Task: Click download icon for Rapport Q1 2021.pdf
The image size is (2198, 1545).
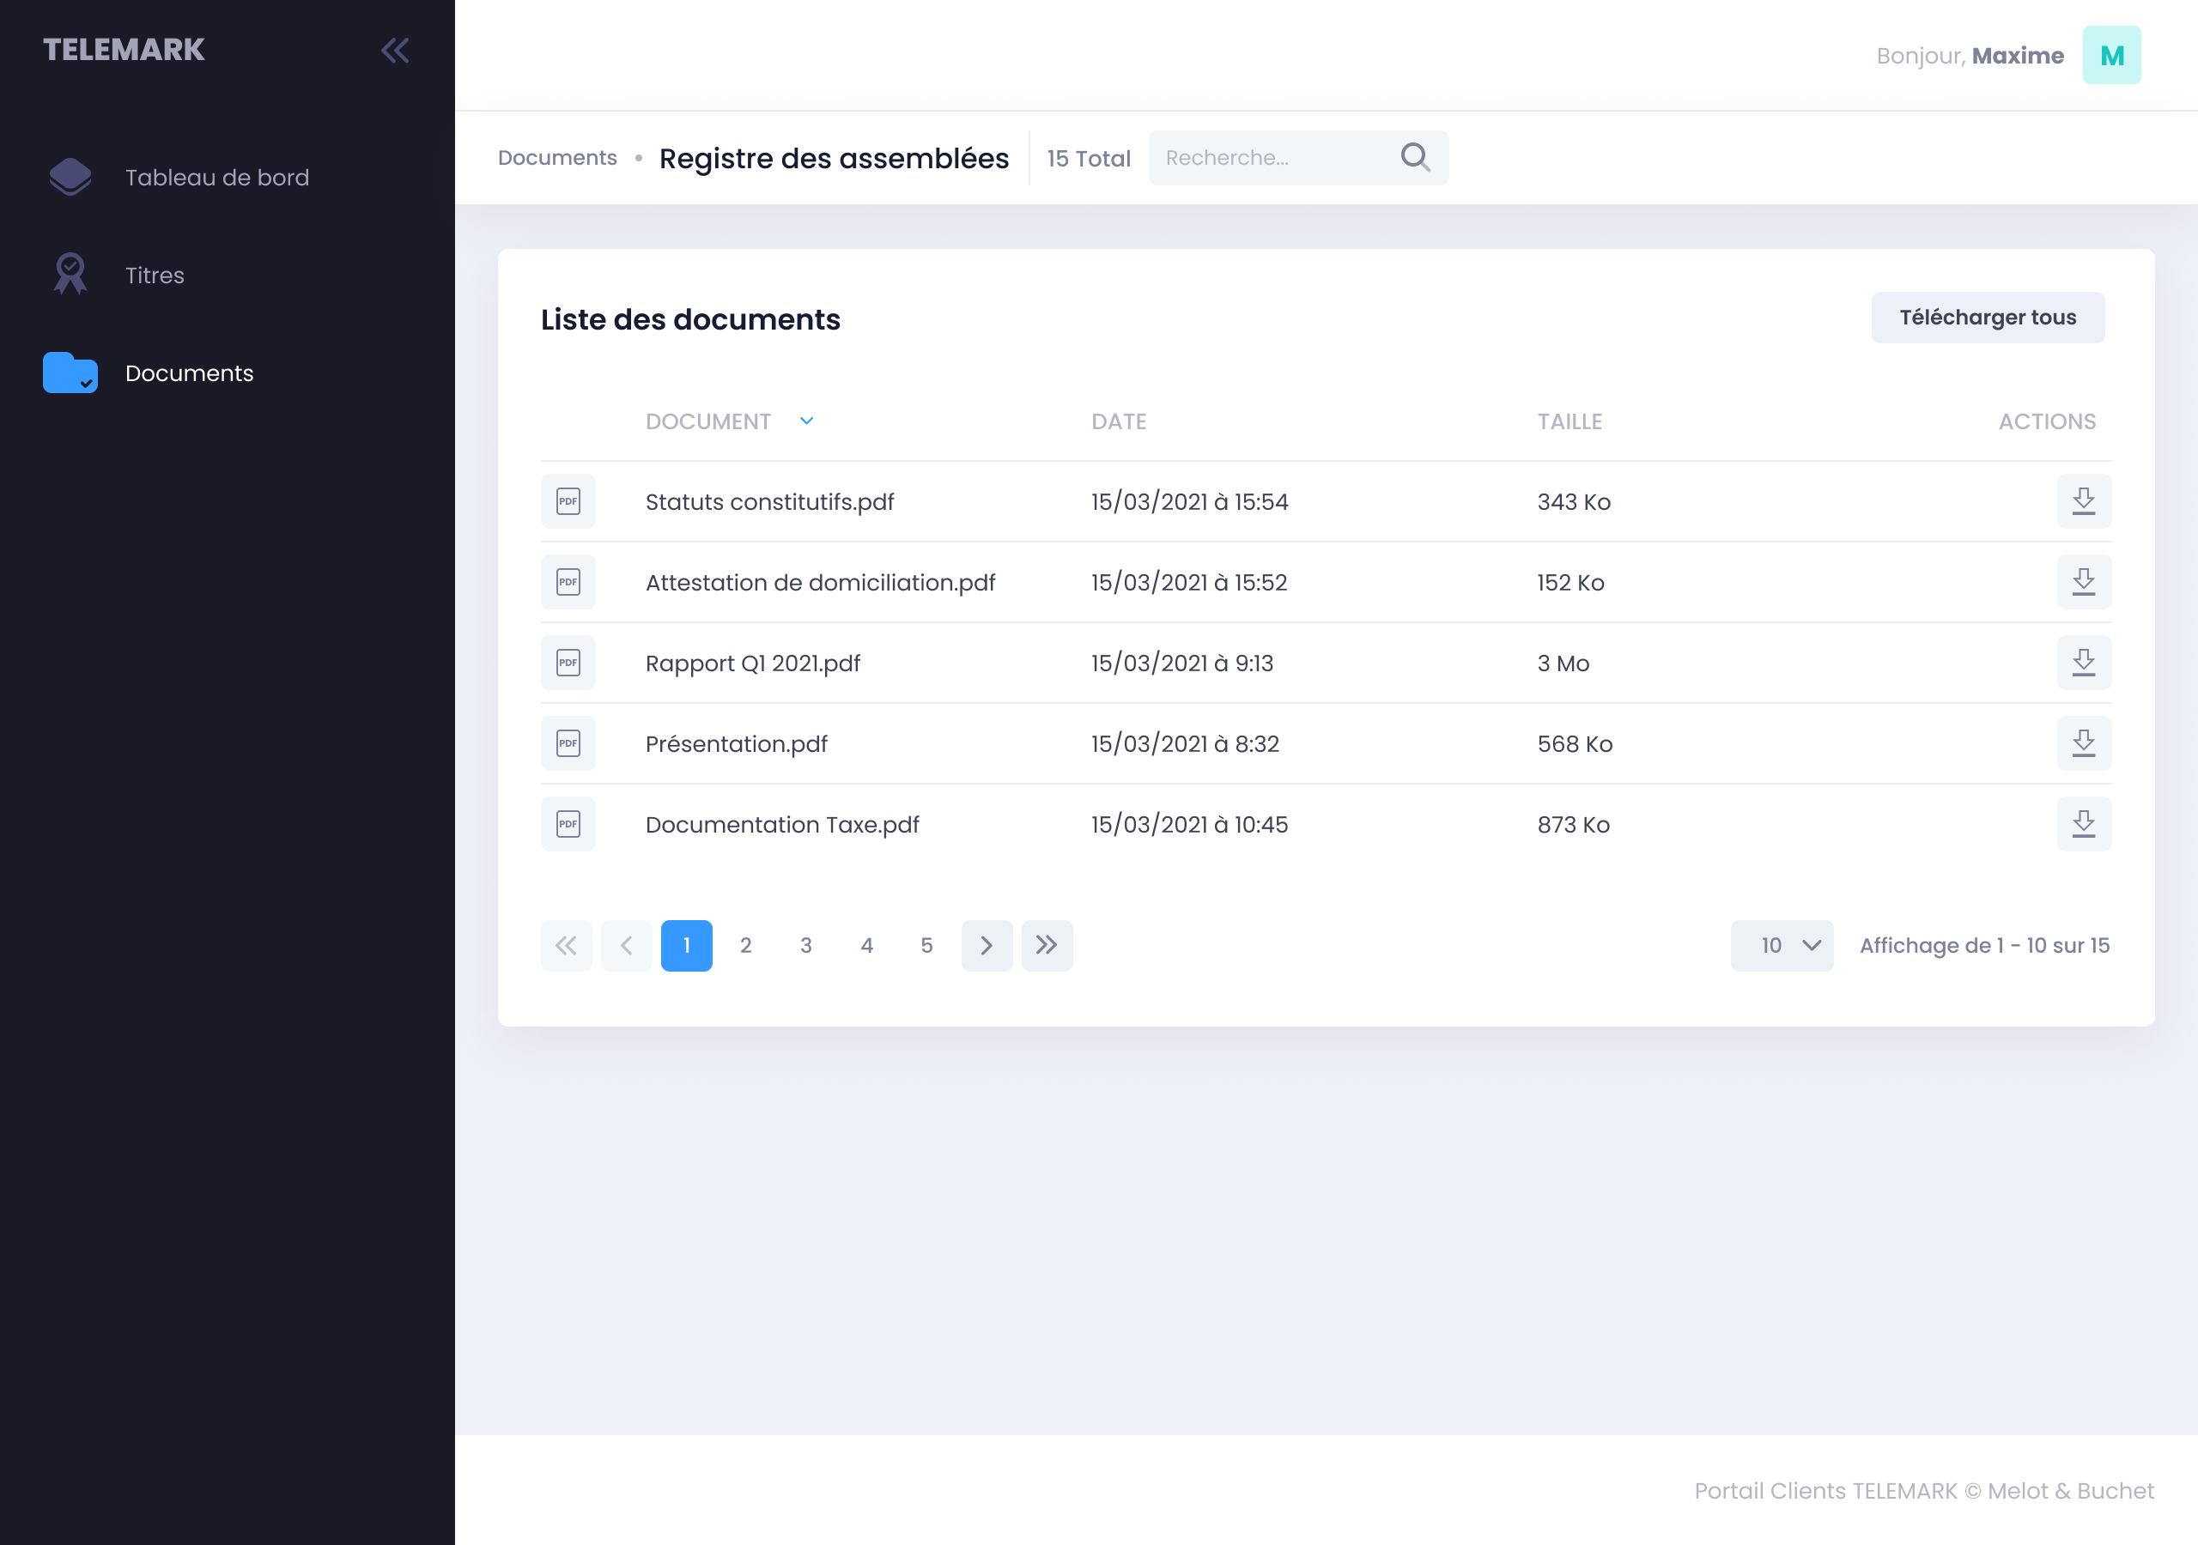Action: point(2083,663)
